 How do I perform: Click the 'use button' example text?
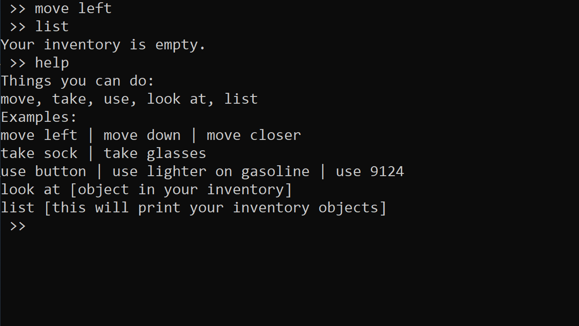43,171
